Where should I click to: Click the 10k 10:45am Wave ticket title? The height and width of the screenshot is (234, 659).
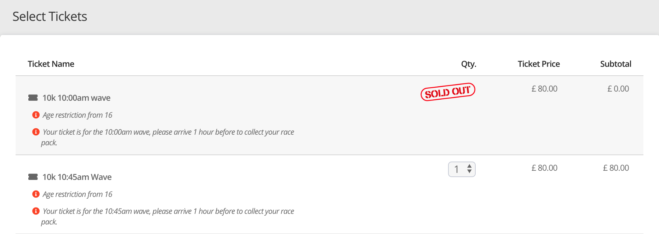[77, 177]
